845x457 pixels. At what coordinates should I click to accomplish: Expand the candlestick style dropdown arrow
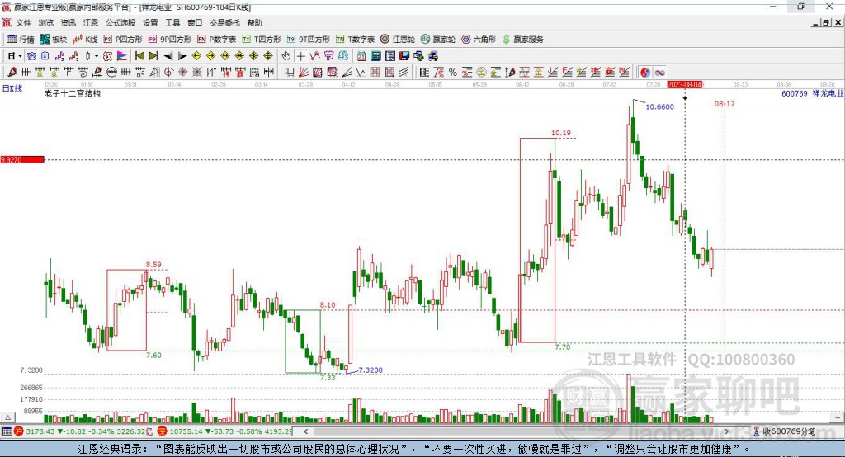coord(97,56)
